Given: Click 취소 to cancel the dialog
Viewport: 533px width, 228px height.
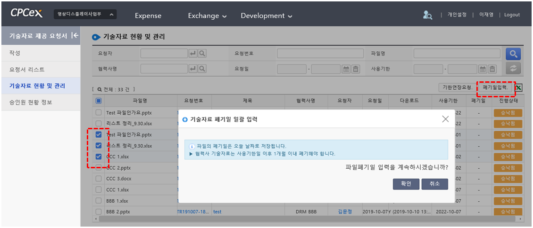Looking at the screenshot, I should 434,184.
